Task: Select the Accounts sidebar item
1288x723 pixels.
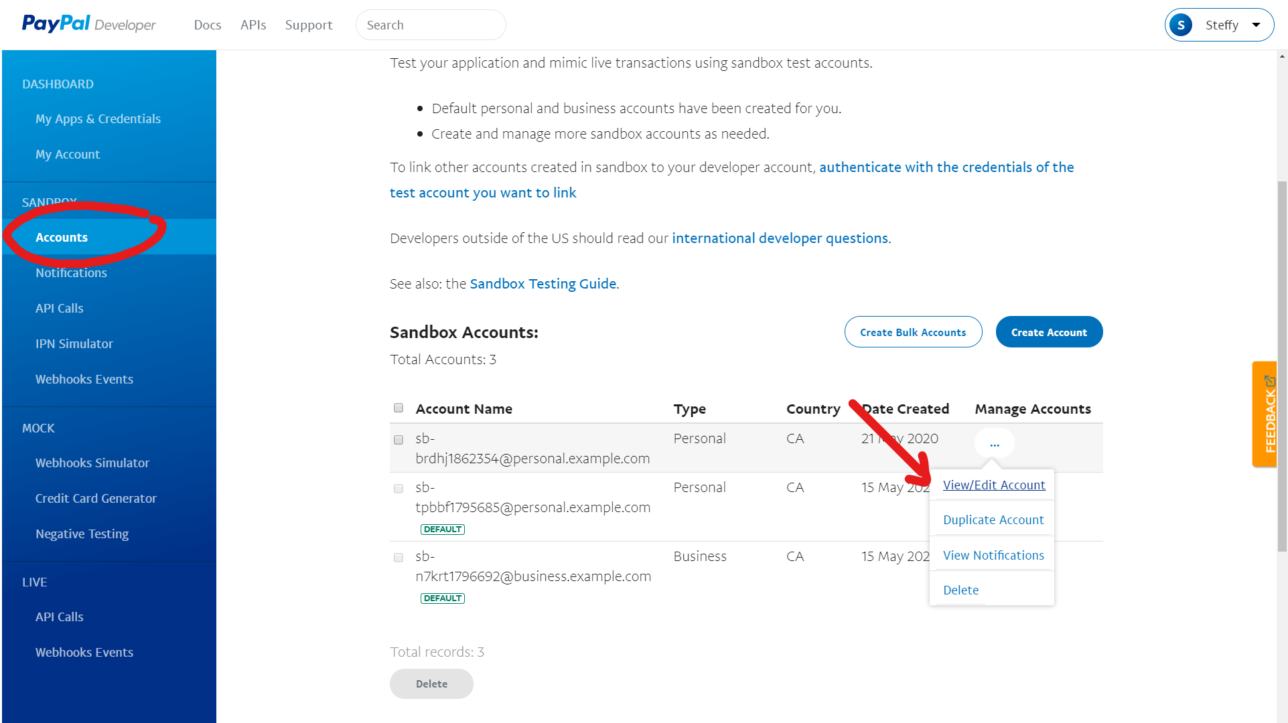Action: point(61,237)
